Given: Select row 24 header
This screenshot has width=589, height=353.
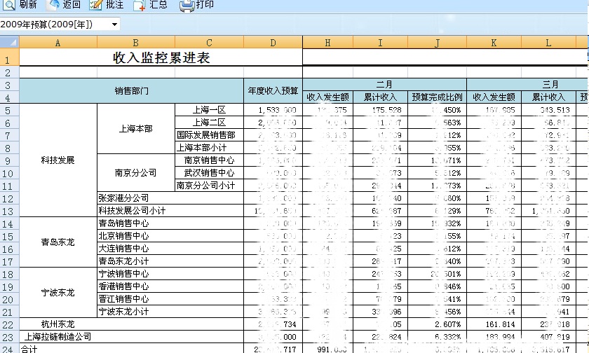Looking at the screenshot, I should coord(9,349).
